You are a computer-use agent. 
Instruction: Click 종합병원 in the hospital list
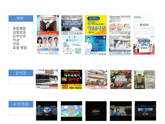click(x=19, y=28)
